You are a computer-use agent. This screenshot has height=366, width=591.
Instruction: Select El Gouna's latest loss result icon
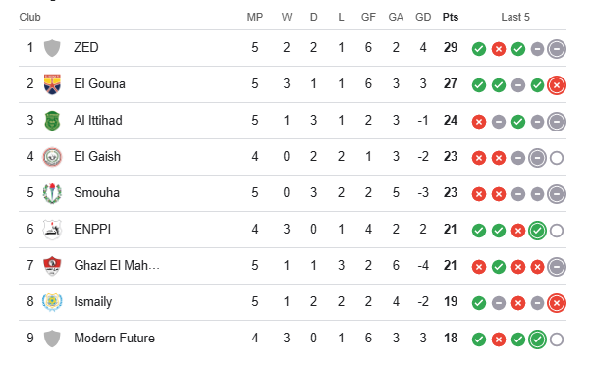(x=557, y=85)
